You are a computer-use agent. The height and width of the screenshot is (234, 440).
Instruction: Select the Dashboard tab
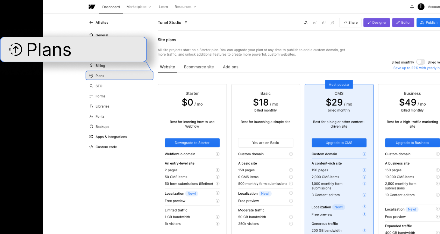[x=111, y=7]
